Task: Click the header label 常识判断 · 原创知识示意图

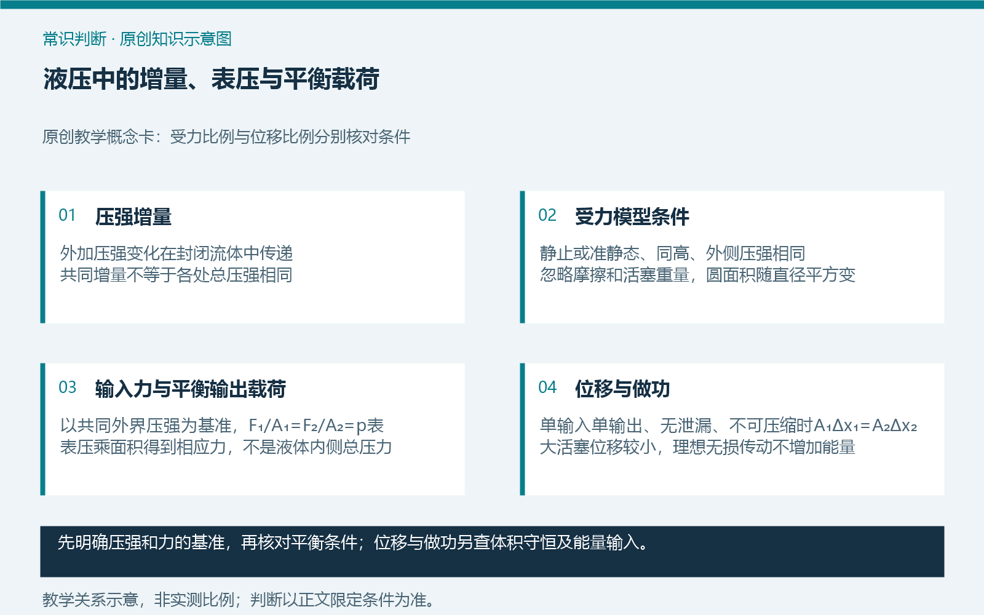Action: coord(137,39)
